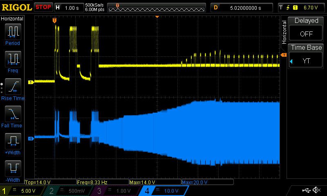The height and width of the screenshot is (196, 327).
Task: Click the waveform memory overview bar
Action: [x=157, y=8]
